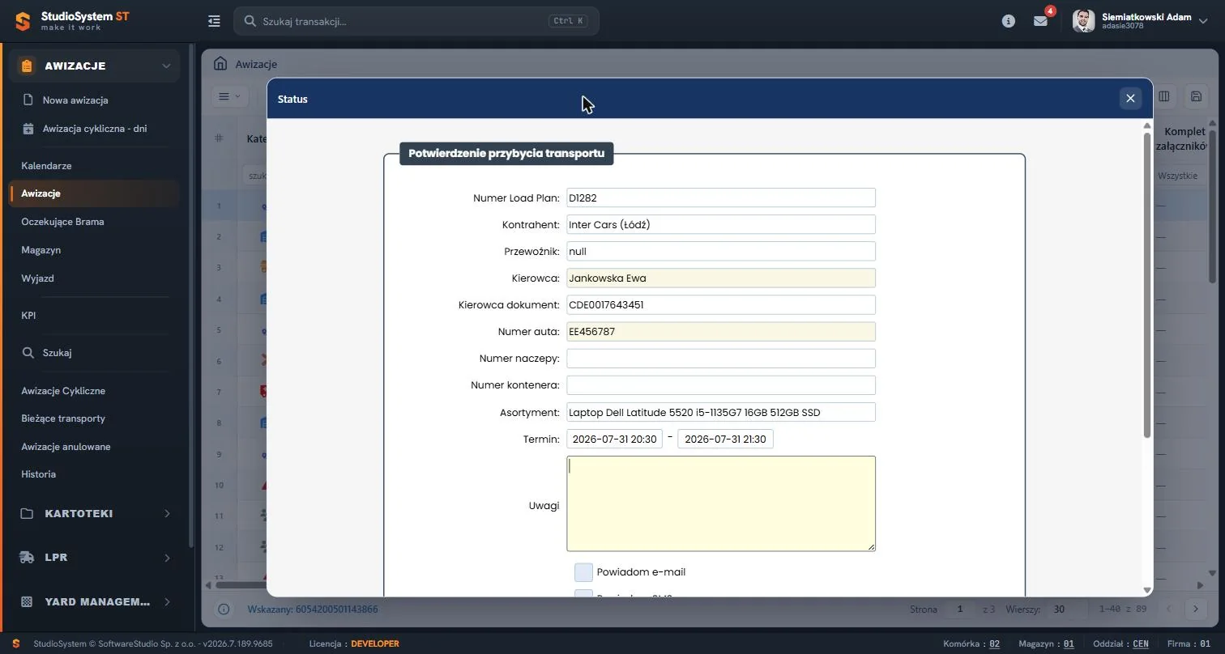Click the info circle icon in the grid footer
Screen dimensions: 1225x654
tap(224, 609)
